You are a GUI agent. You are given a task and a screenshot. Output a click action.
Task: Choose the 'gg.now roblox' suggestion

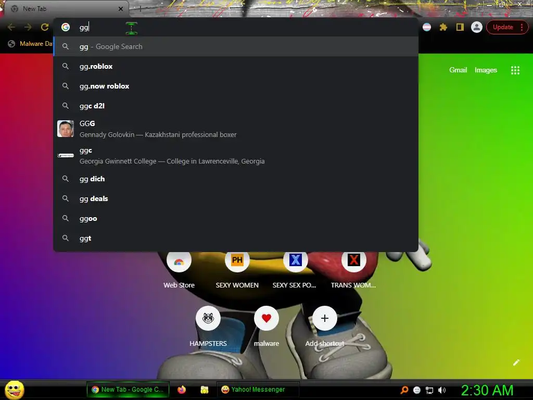point(236,86)
